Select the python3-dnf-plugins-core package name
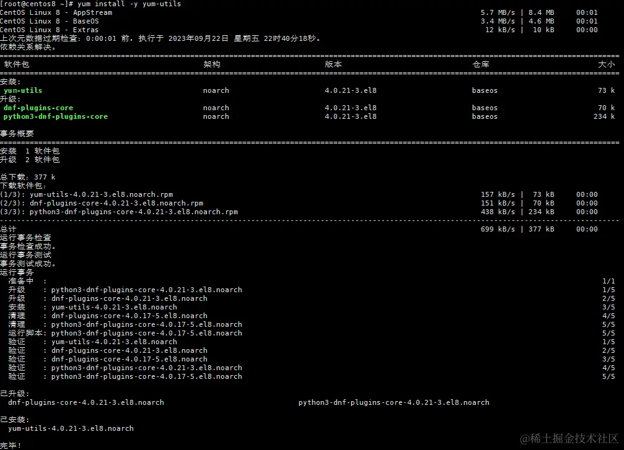Image resolution: width=624 pixels, height=450 pixels. [55, 116]
